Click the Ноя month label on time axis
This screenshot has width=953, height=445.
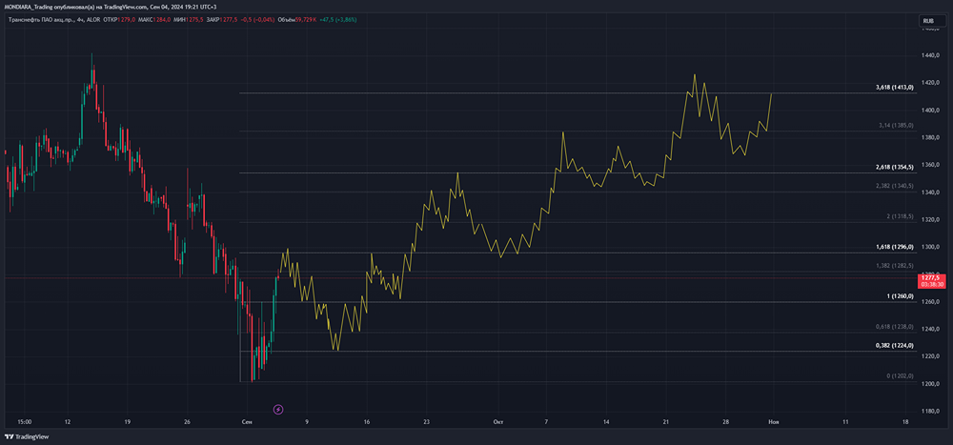pyautogui.click(x=774, y=421)
